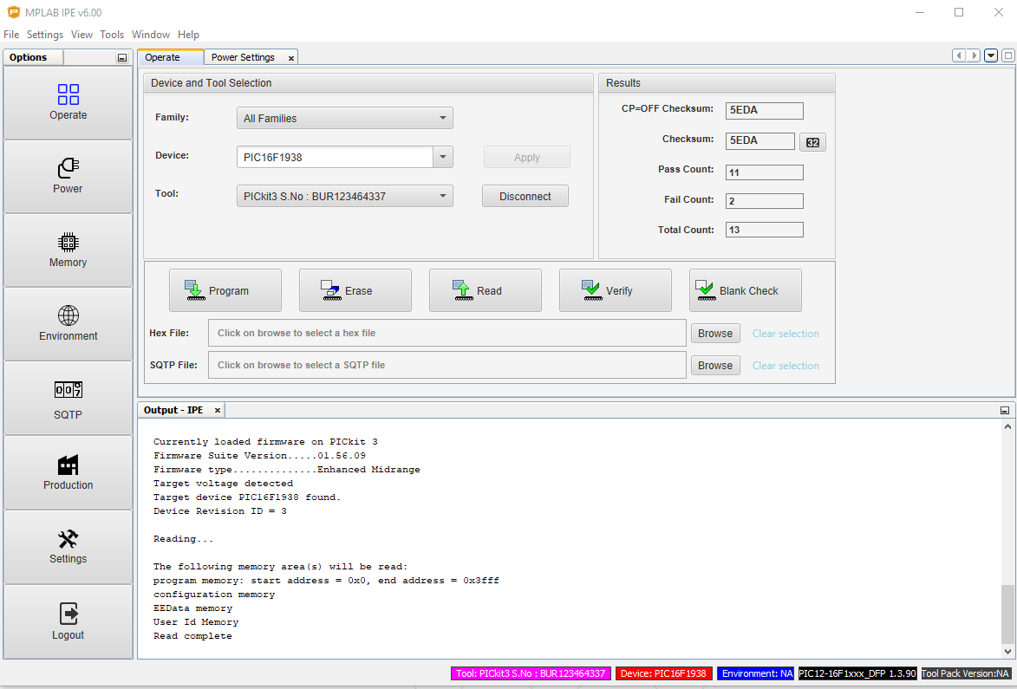Click the PIC12-16F1xxx_DFP version status
The image size is (1017, 689).
coord(857,673)
